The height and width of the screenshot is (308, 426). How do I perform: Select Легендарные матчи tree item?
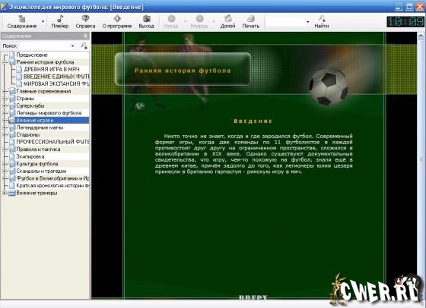40,127
